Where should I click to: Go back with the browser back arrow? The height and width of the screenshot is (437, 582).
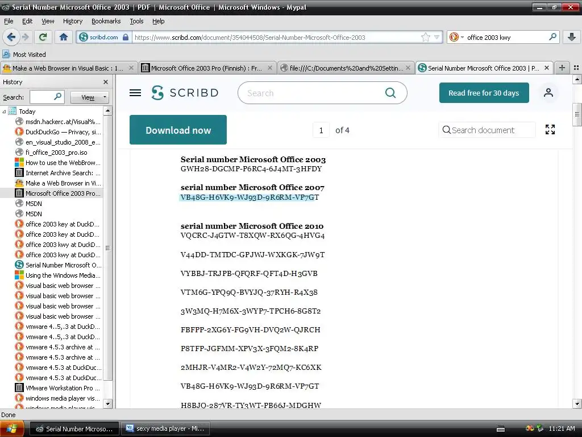pyautogui.click(x=11, y=37)
